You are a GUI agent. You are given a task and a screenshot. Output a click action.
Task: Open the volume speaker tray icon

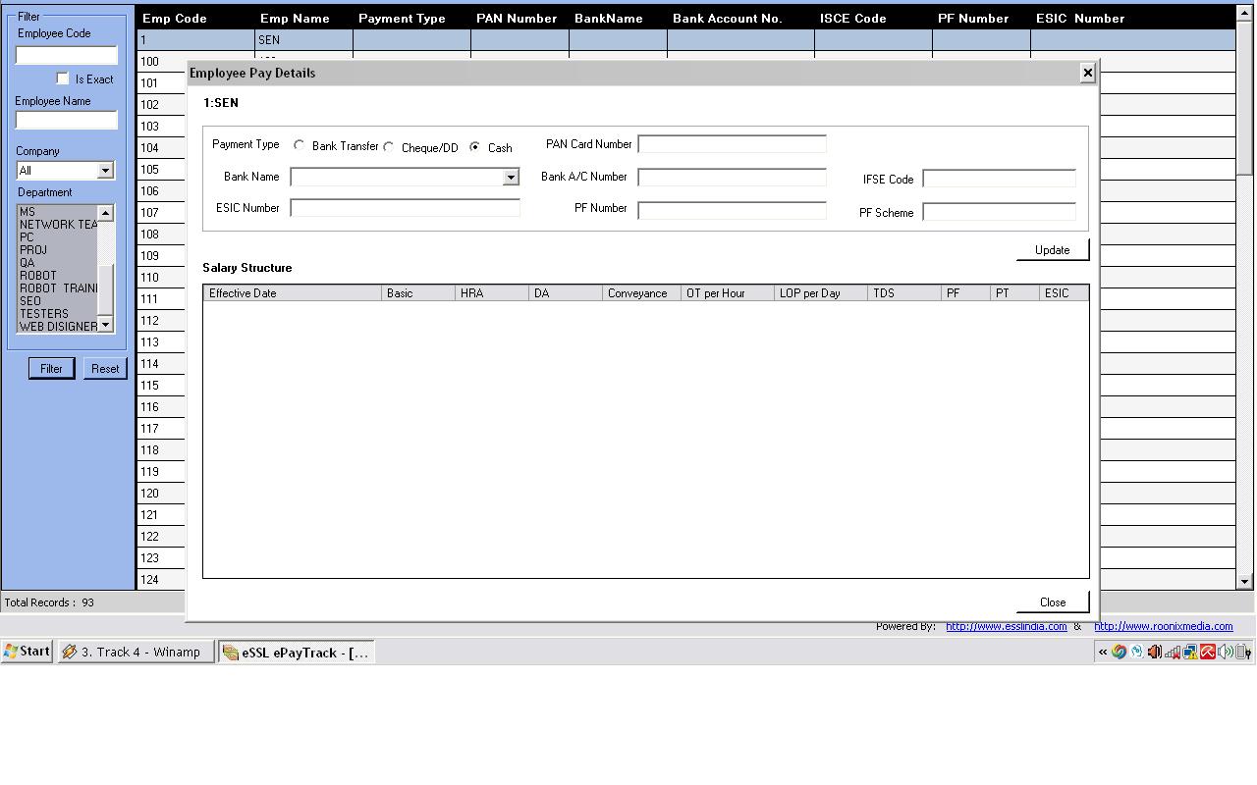click(1226, 652)
